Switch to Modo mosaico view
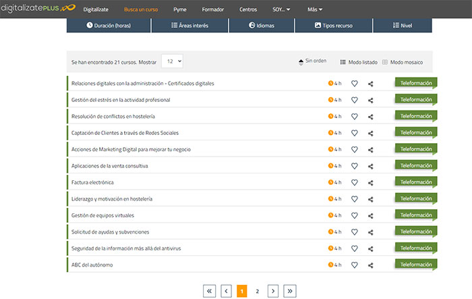The width and height of the screenshot is (472, 299). tap(403, 62)
